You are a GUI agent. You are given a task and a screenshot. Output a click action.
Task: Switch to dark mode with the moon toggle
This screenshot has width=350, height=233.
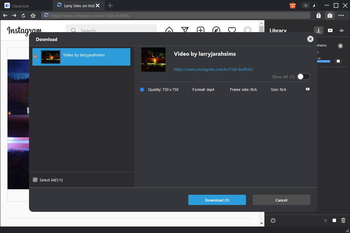click(x=314, y=5)
